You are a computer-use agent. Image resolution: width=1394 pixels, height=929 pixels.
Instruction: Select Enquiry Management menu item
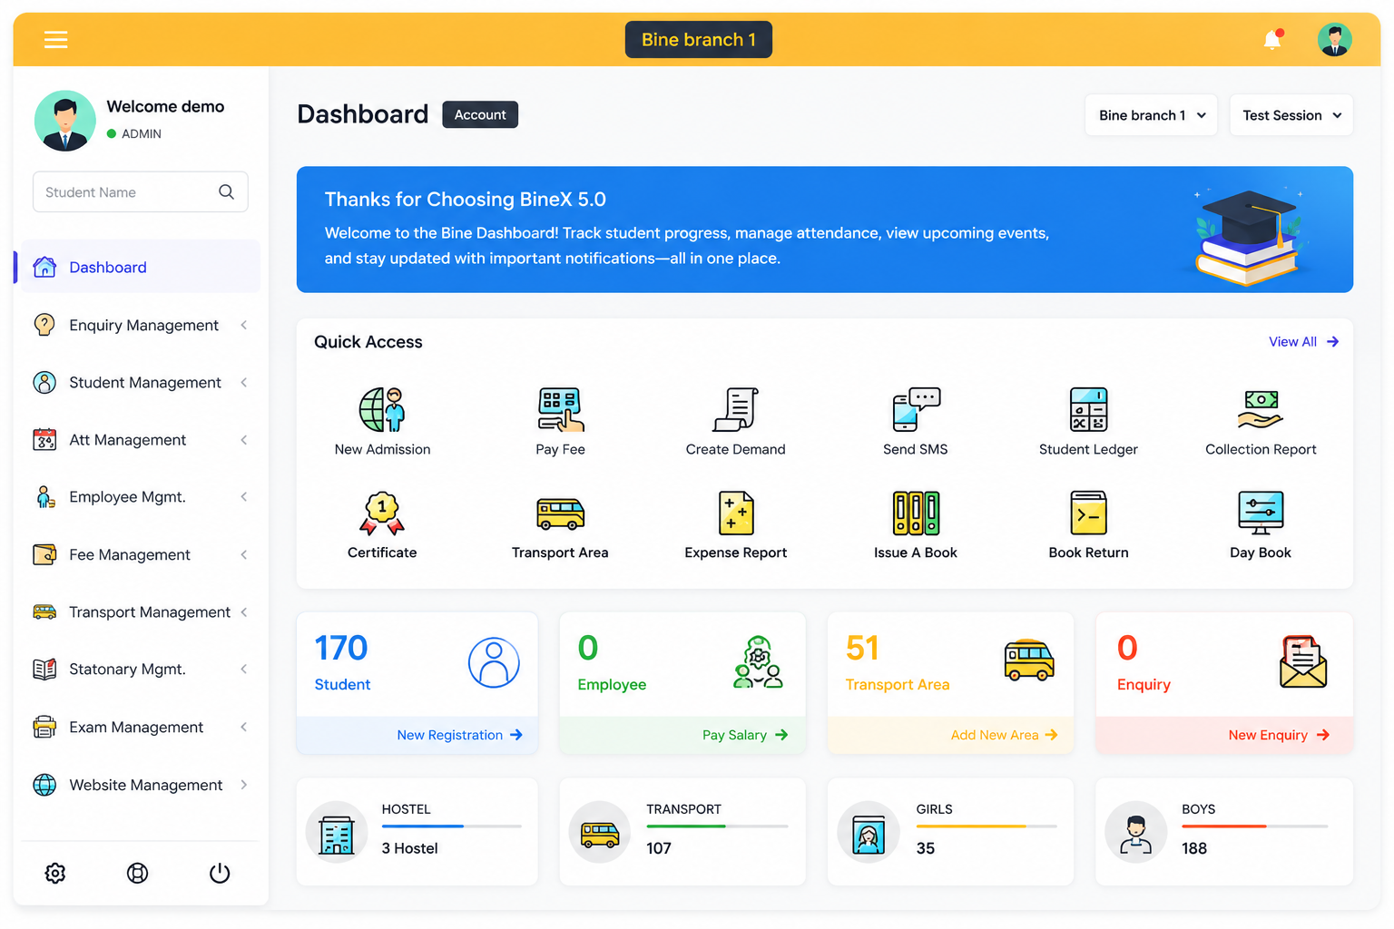click(x=138, y=325)
